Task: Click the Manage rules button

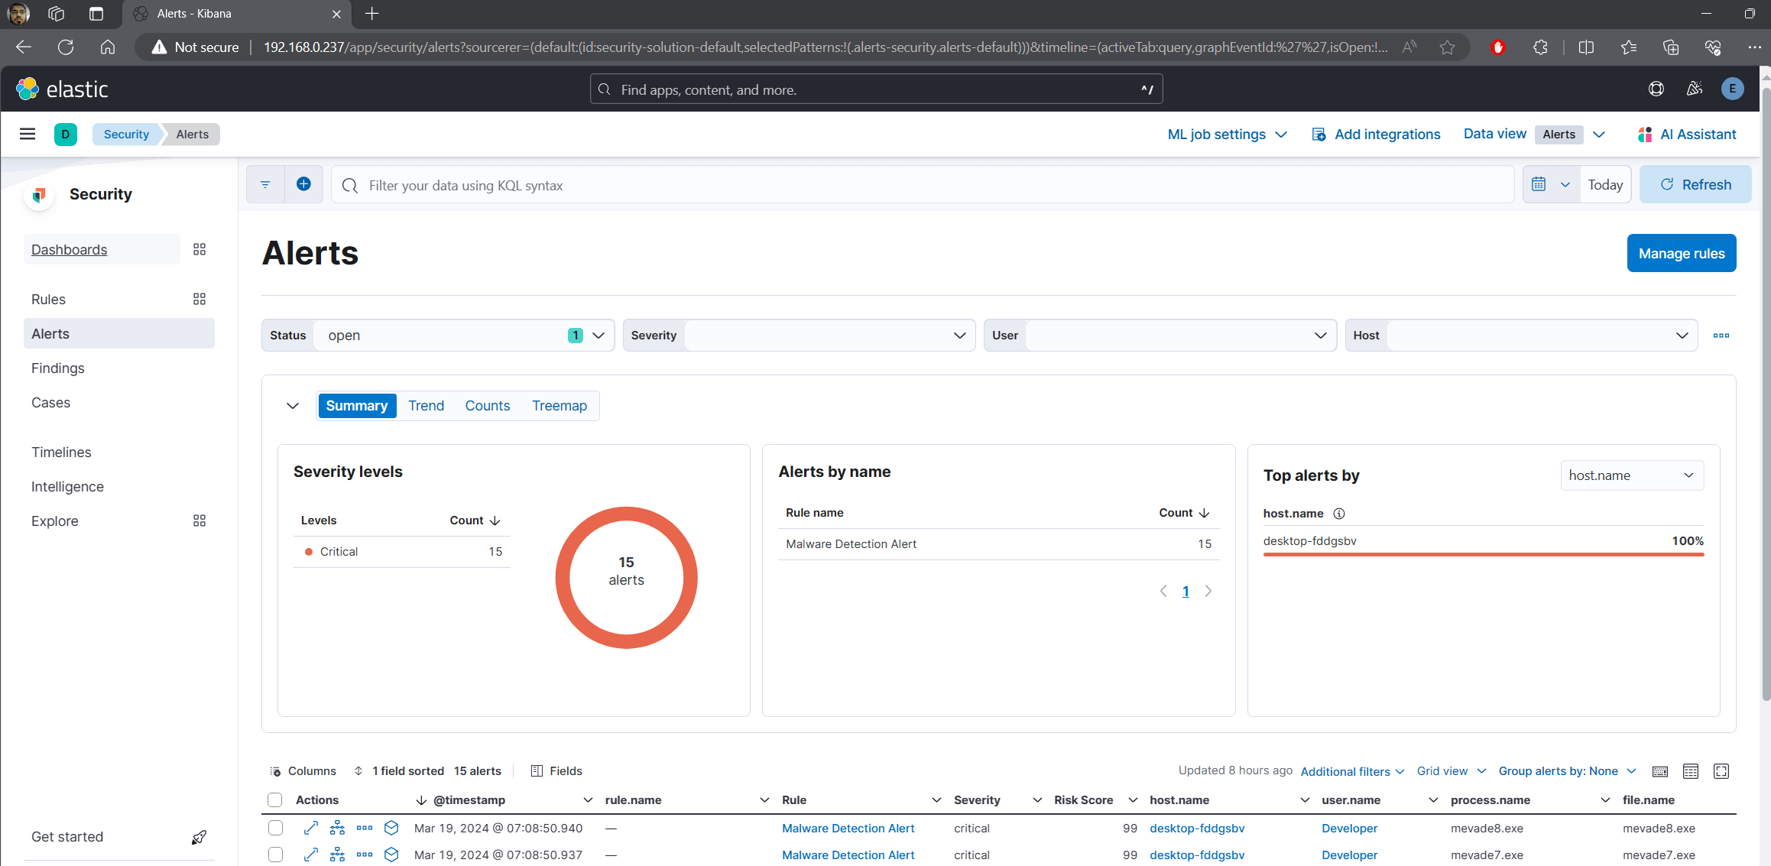Action: point(1681,253)
